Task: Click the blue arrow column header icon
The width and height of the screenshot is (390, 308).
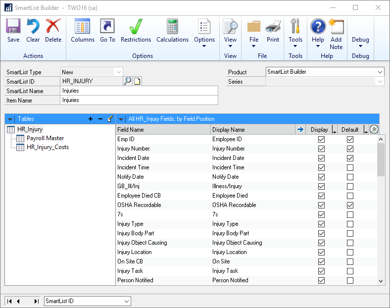Action: click(x=300, y=129)
